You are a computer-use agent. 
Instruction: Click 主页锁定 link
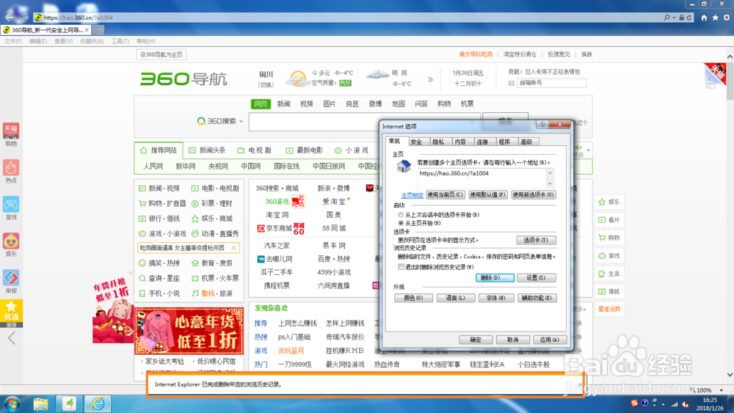(x=412, y=196)
